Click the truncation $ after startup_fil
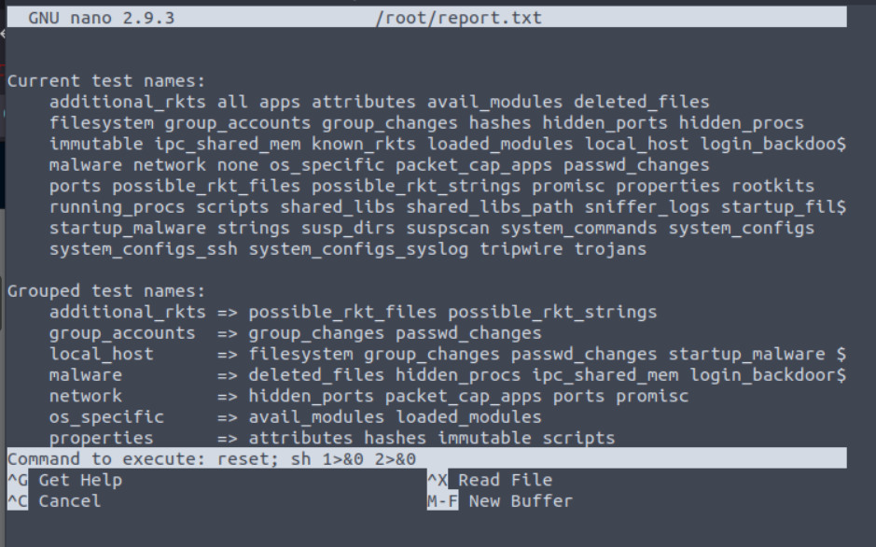 click(841, 207)
